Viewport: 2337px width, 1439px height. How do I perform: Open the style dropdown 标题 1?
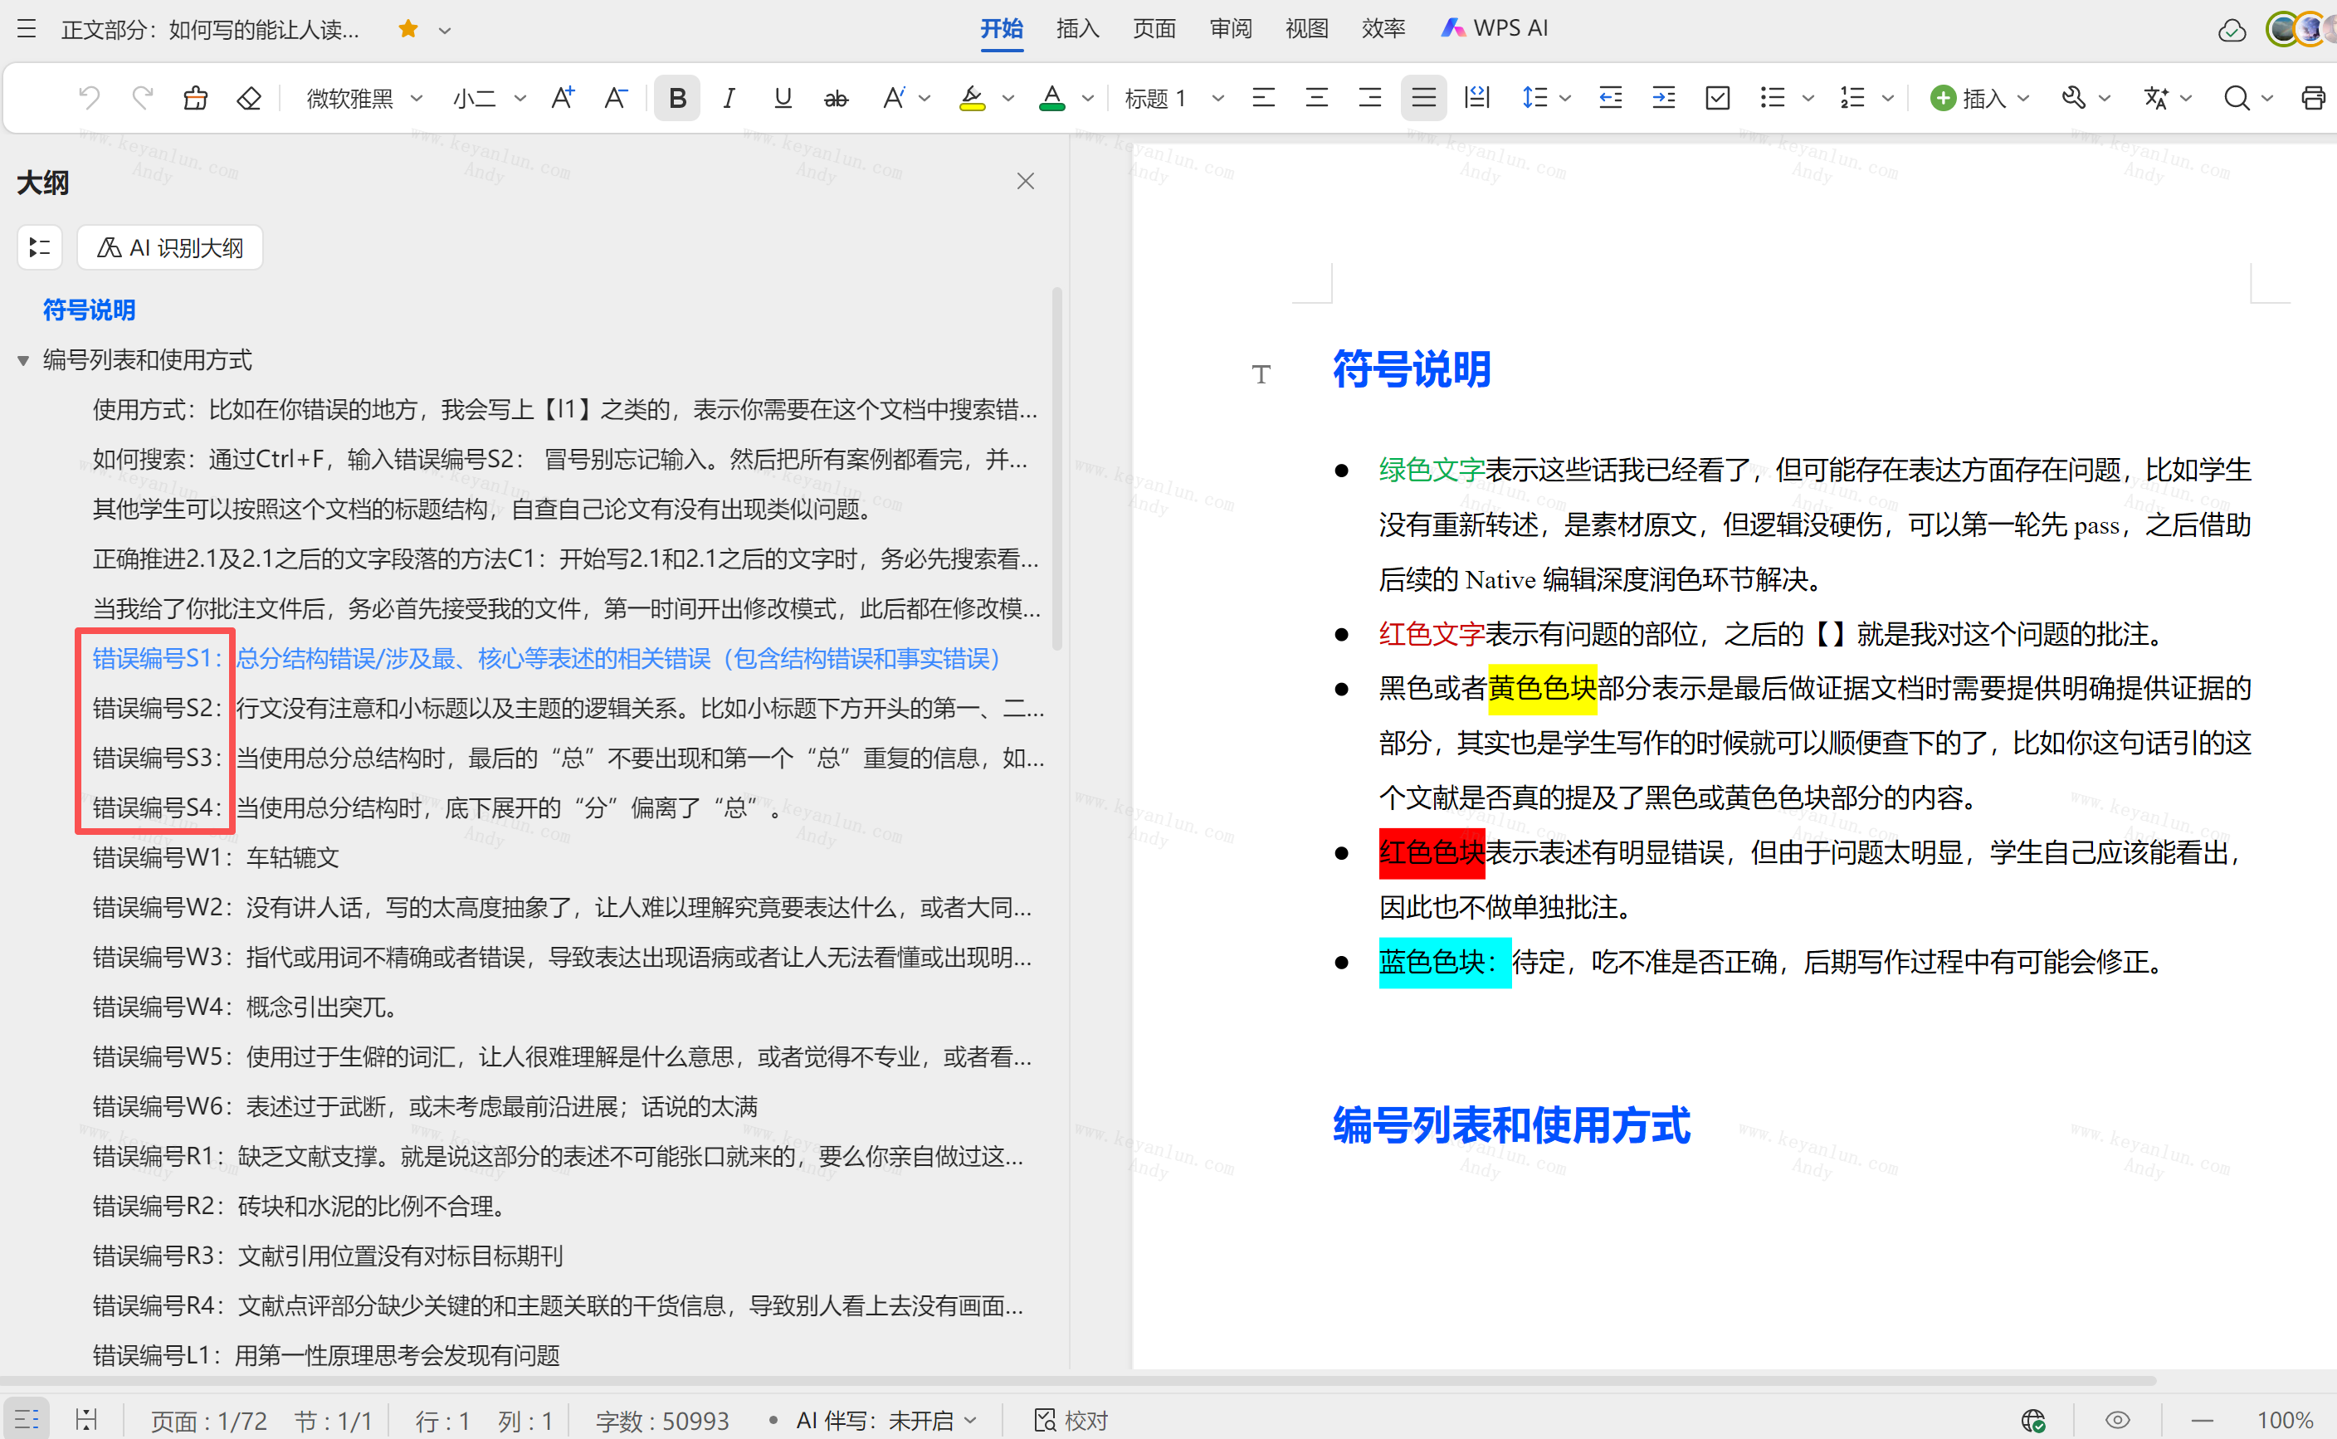point(1173,98)
